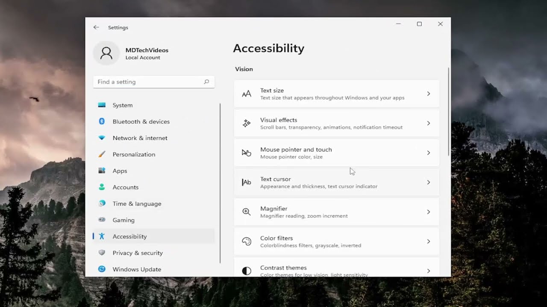This screenshot has height=307, width=547.
Task: Click the Network & internet Wi-Fi icon
Action: [102, 138]
